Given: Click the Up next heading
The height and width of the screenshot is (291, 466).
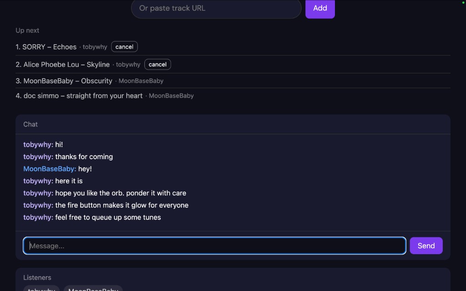Looking at the screenshot, I should click(27, 30).
